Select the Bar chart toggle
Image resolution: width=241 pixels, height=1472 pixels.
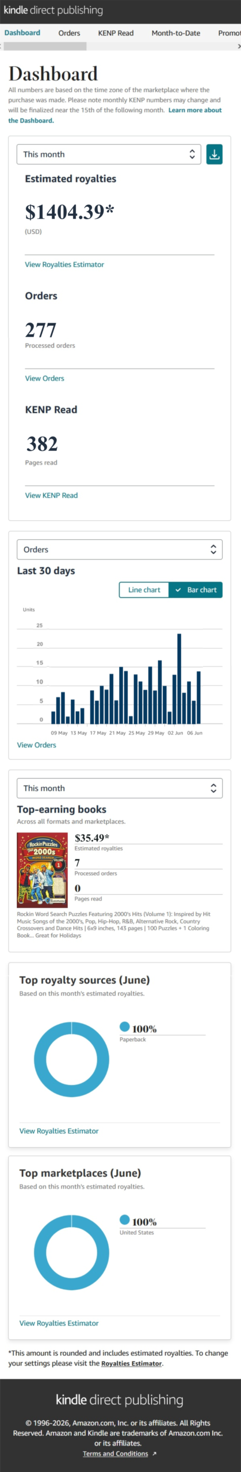[196, 590]
